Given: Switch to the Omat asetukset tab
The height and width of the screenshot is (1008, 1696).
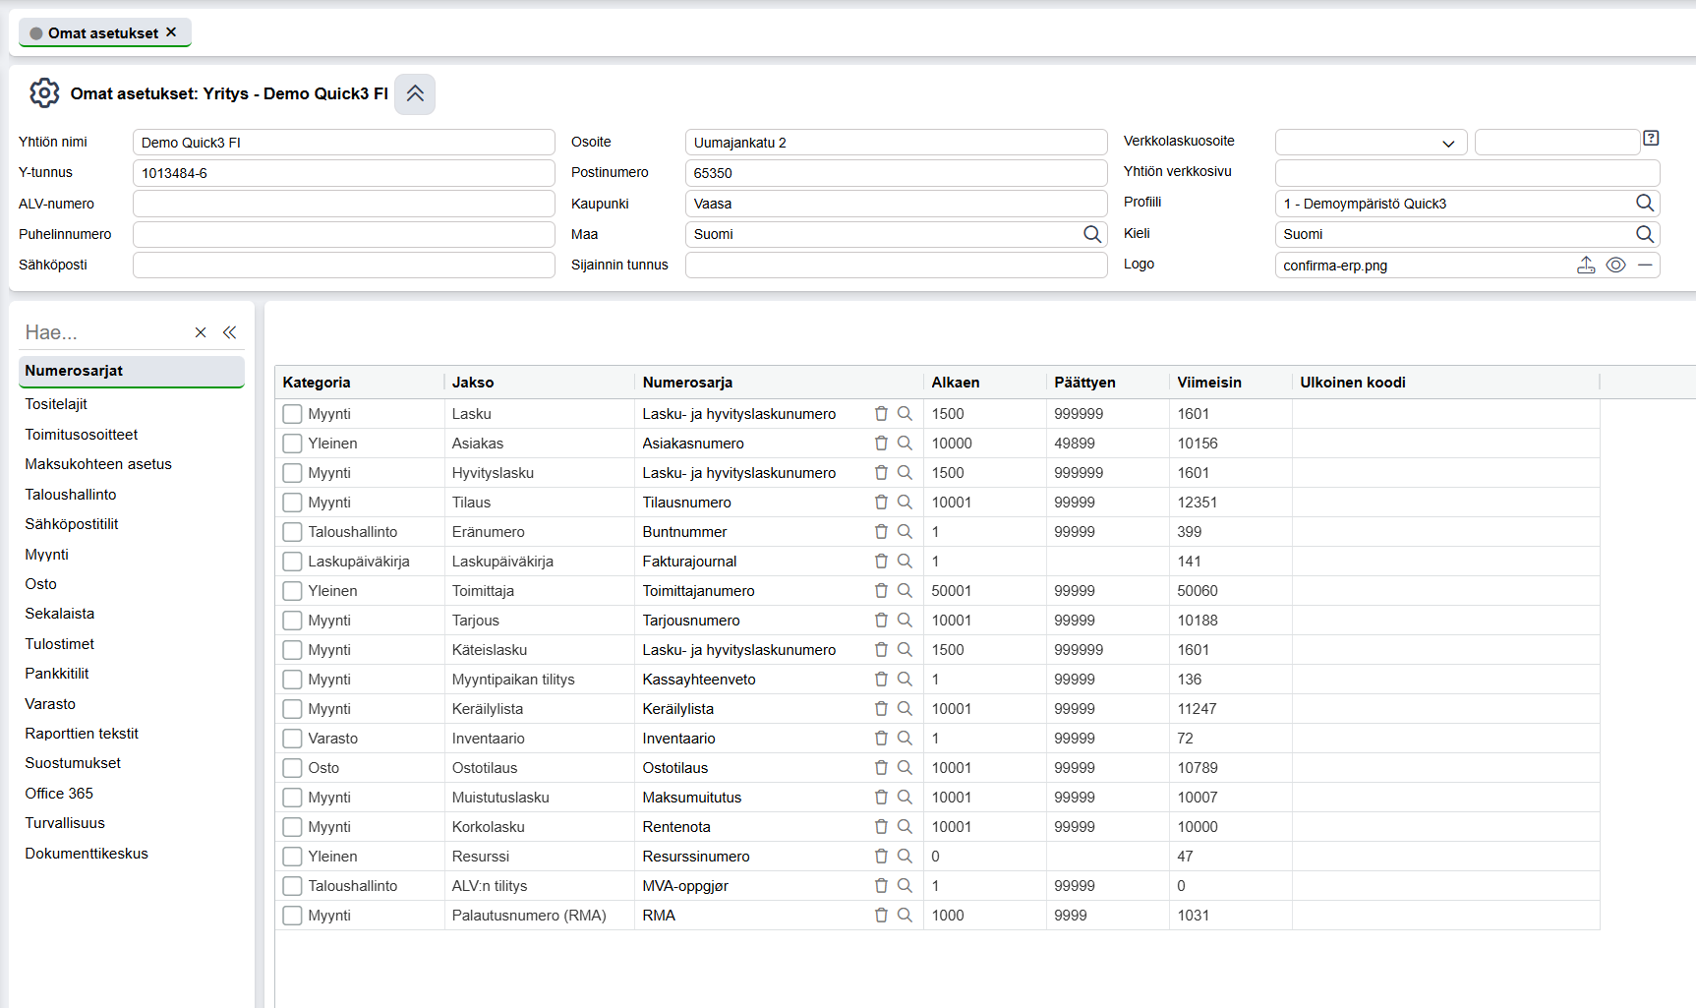Looking at the screenshot, I should coord(103,32).
